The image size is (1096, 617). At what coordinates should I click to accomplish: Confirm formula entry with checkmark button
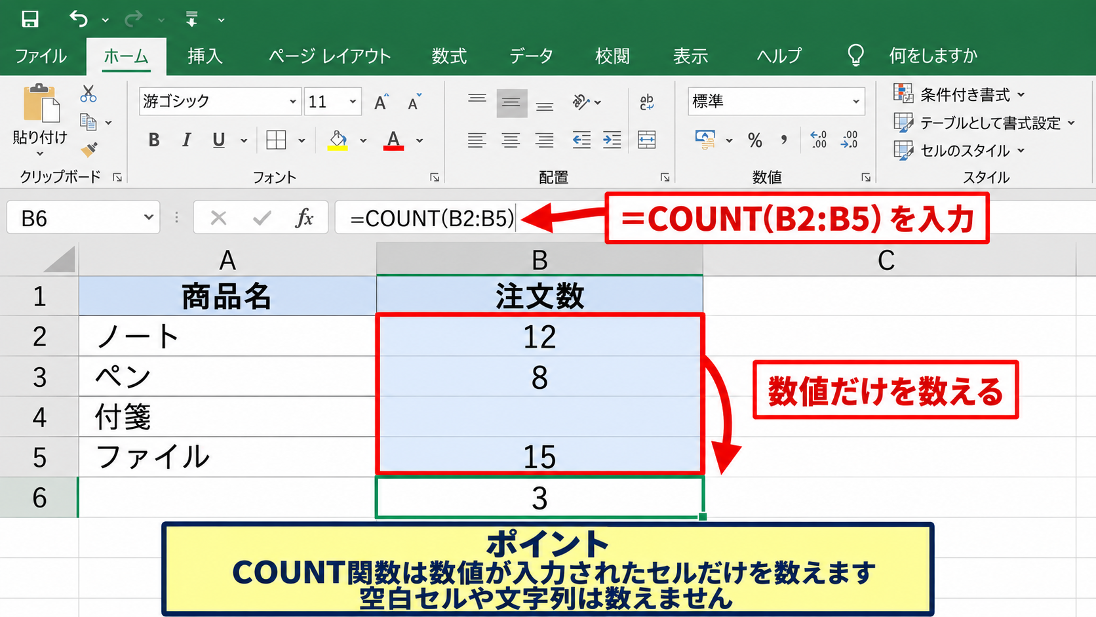tap(262, 218)
